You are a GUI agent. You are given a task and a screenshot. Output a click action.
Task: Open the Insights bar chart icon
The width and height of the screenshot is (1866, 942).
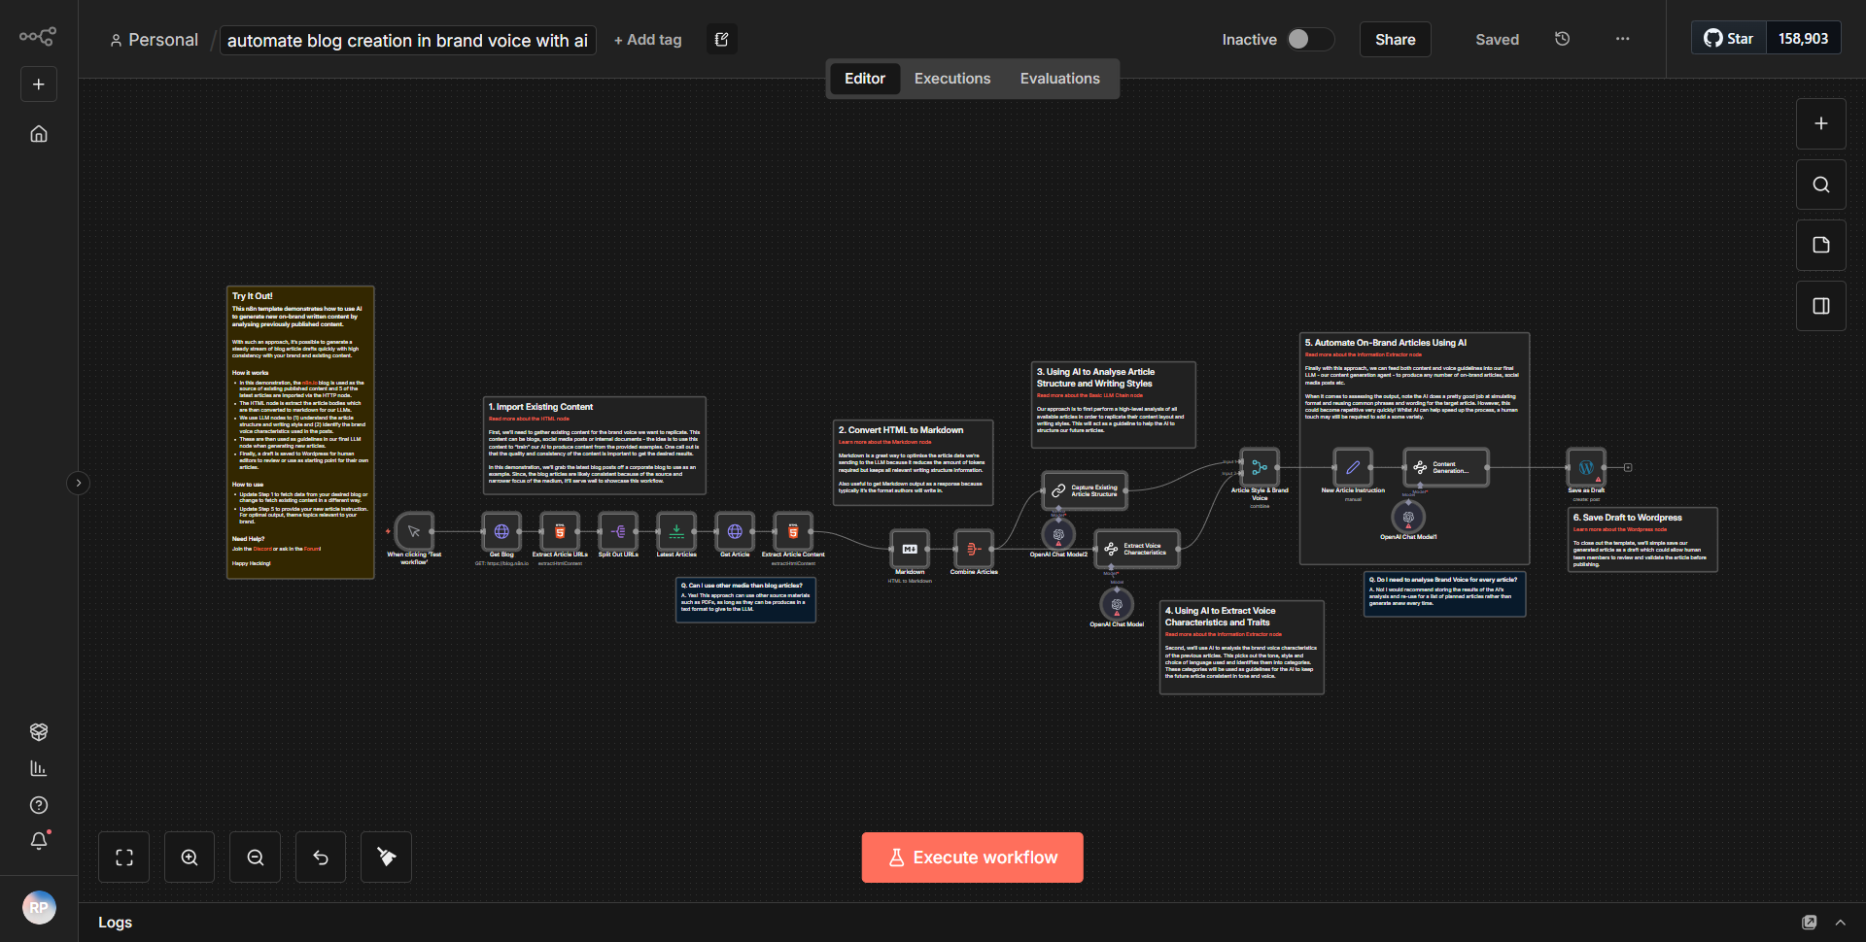(x=39, y=768)
